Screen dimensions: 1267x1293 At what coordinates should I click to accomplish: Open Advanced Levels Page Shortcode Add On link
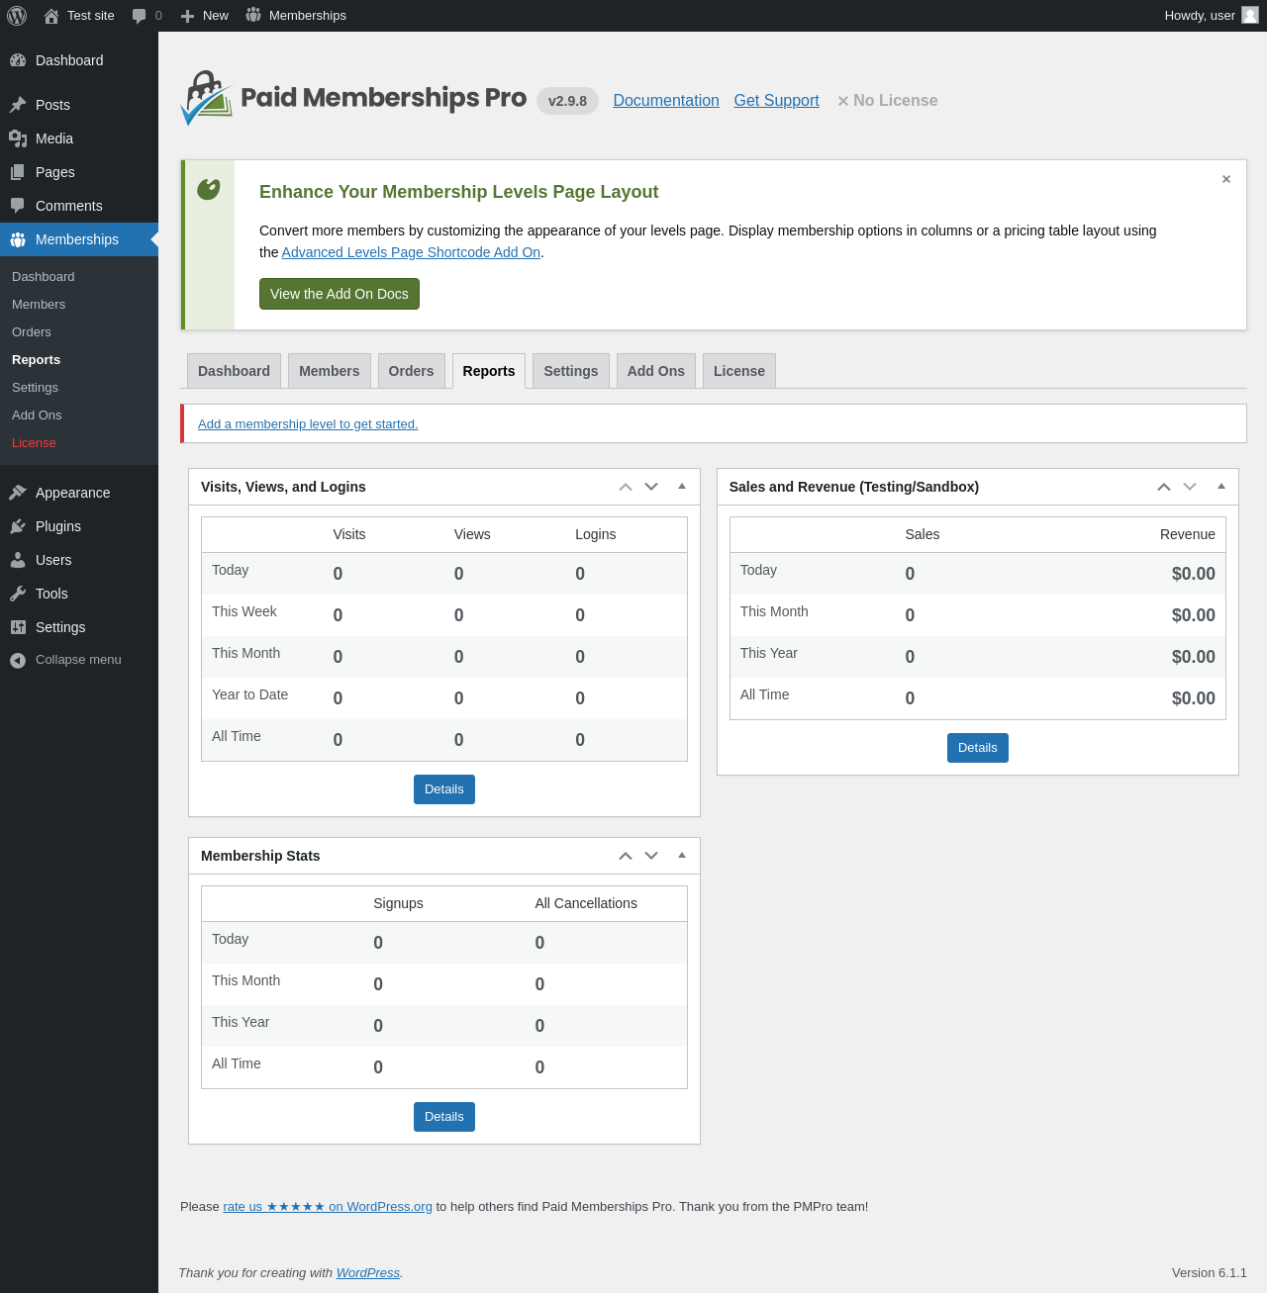tap(411, 252)
